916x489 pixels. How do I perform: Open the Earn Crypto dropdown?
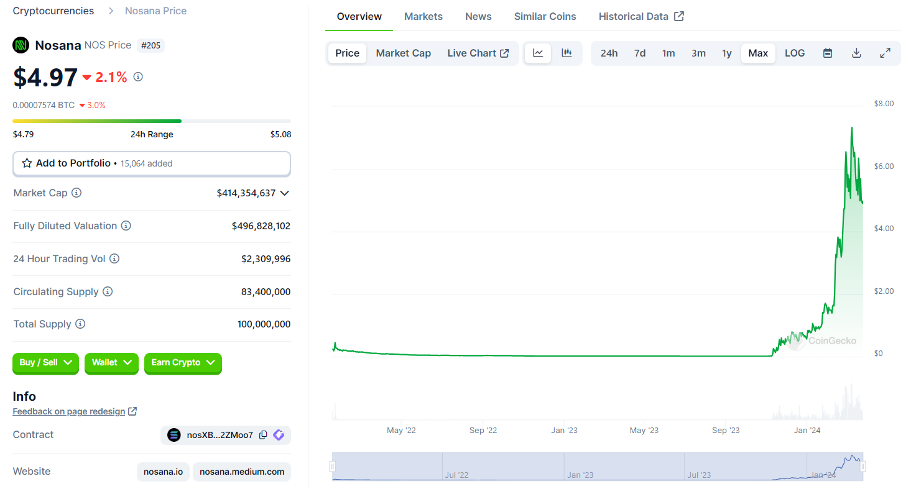(x=182, y=363)
